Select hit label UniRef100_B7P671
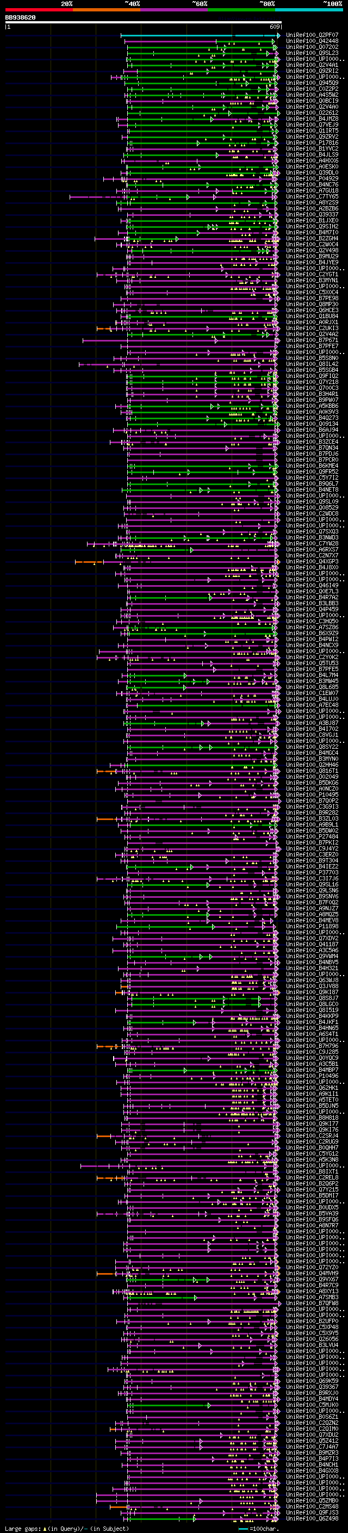Image resolution: width=348 pixels, height=1533 pixels. click(x=312, y=340)
